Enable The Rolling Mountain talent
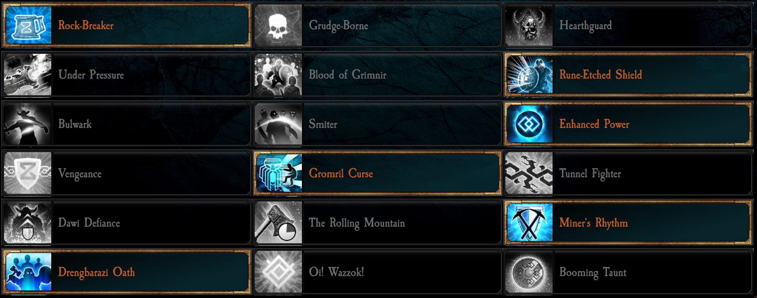Viewport: 757px width, 298px height. [377, 223]
